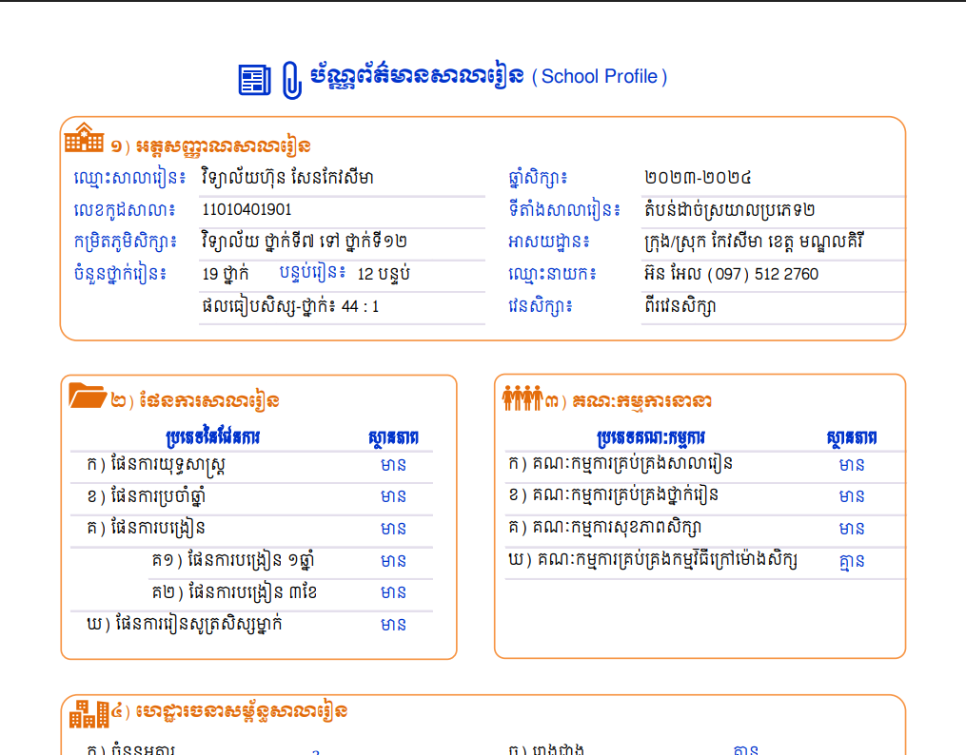Viewport: 966px width, 755px height.
Task: Click the label "កម្រិតភូមិសិក្សា៖"
Action: pyautogui.click(x=125, y=242)
